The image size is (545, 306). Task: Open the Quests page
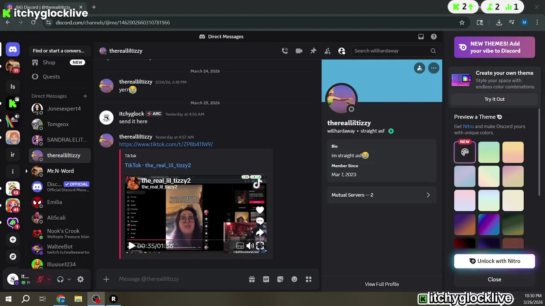click(x=59, y=76)
